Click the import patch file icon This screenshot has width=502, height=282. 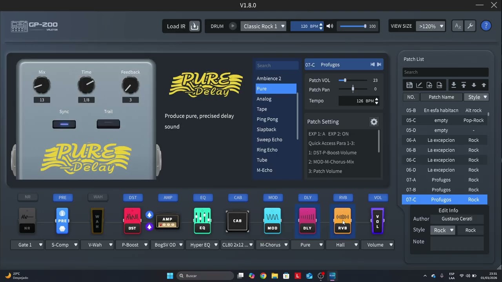[429, 85]
